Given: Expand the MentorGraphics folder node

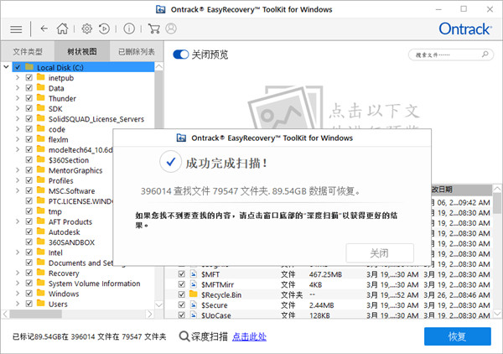Looking at the screenshot, I should tap(18, 169).
